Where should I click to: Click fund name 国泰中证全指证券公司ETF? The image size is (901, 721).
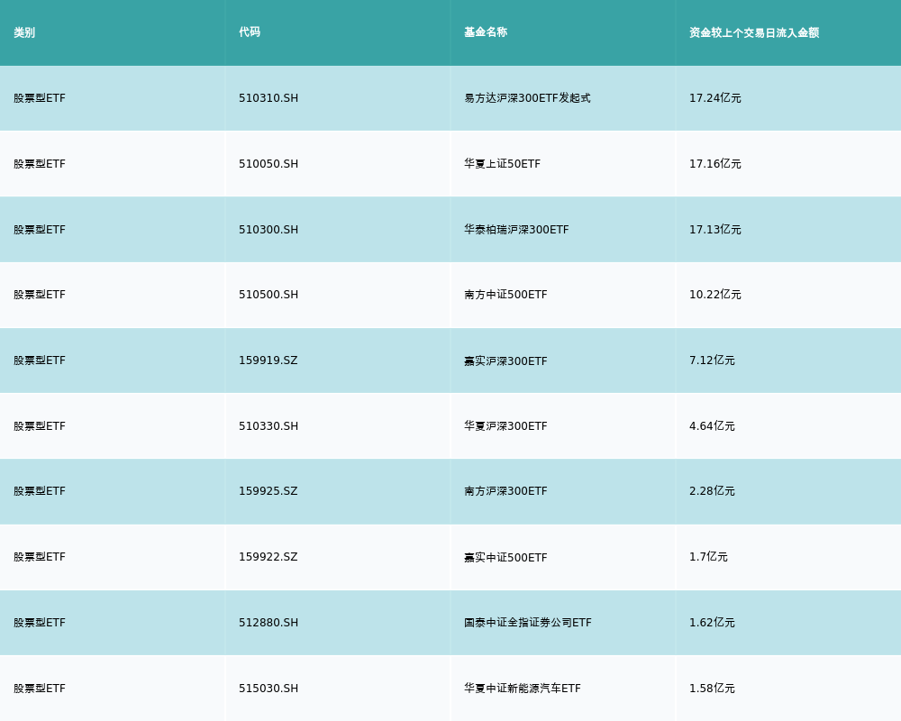(x=527, y=623)
